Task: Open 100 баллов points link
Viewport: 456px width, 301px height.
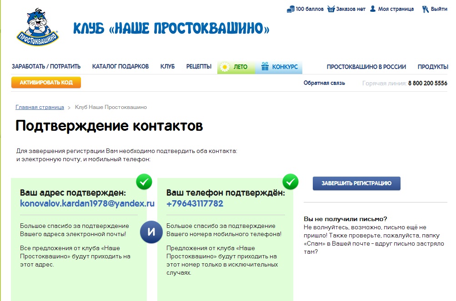Action: click(310, 9)
